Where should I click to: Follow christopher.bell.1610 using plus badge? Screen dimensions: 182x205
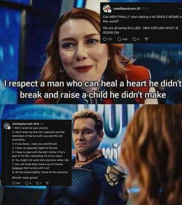tap(9, 128)
